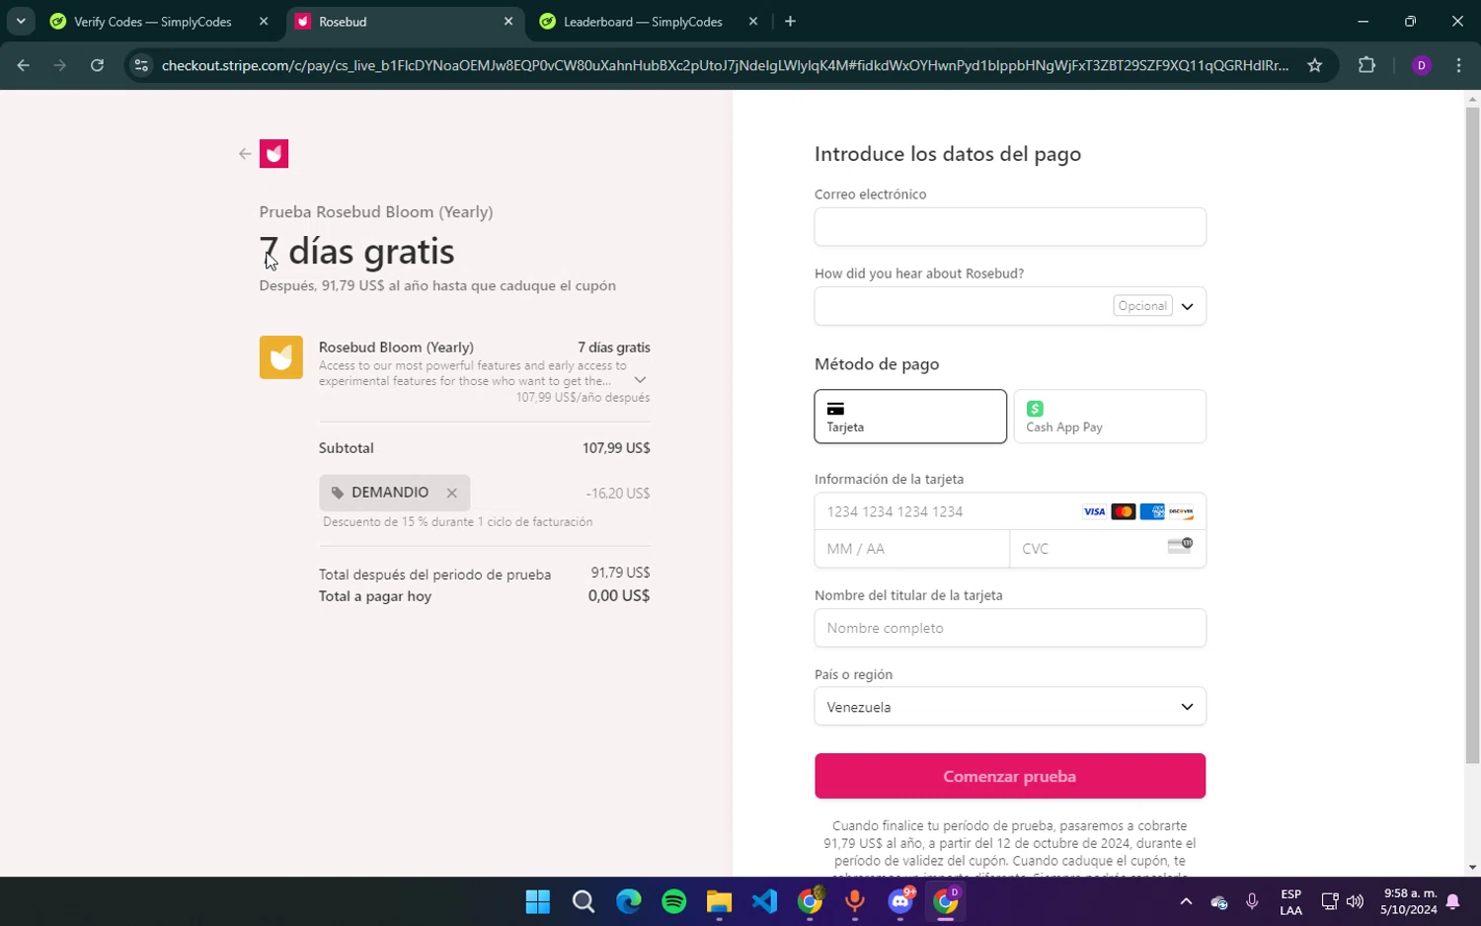The width and height of the screenshot is (1481, 926).
Task: Click the Total a pagar hoy 0,00 US$
Action: (x=619, y=596)
